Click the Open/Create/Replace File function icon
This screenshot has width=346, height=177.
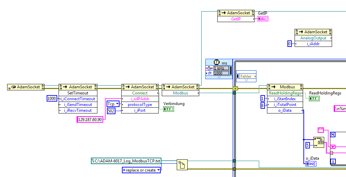tap(182, 165)
